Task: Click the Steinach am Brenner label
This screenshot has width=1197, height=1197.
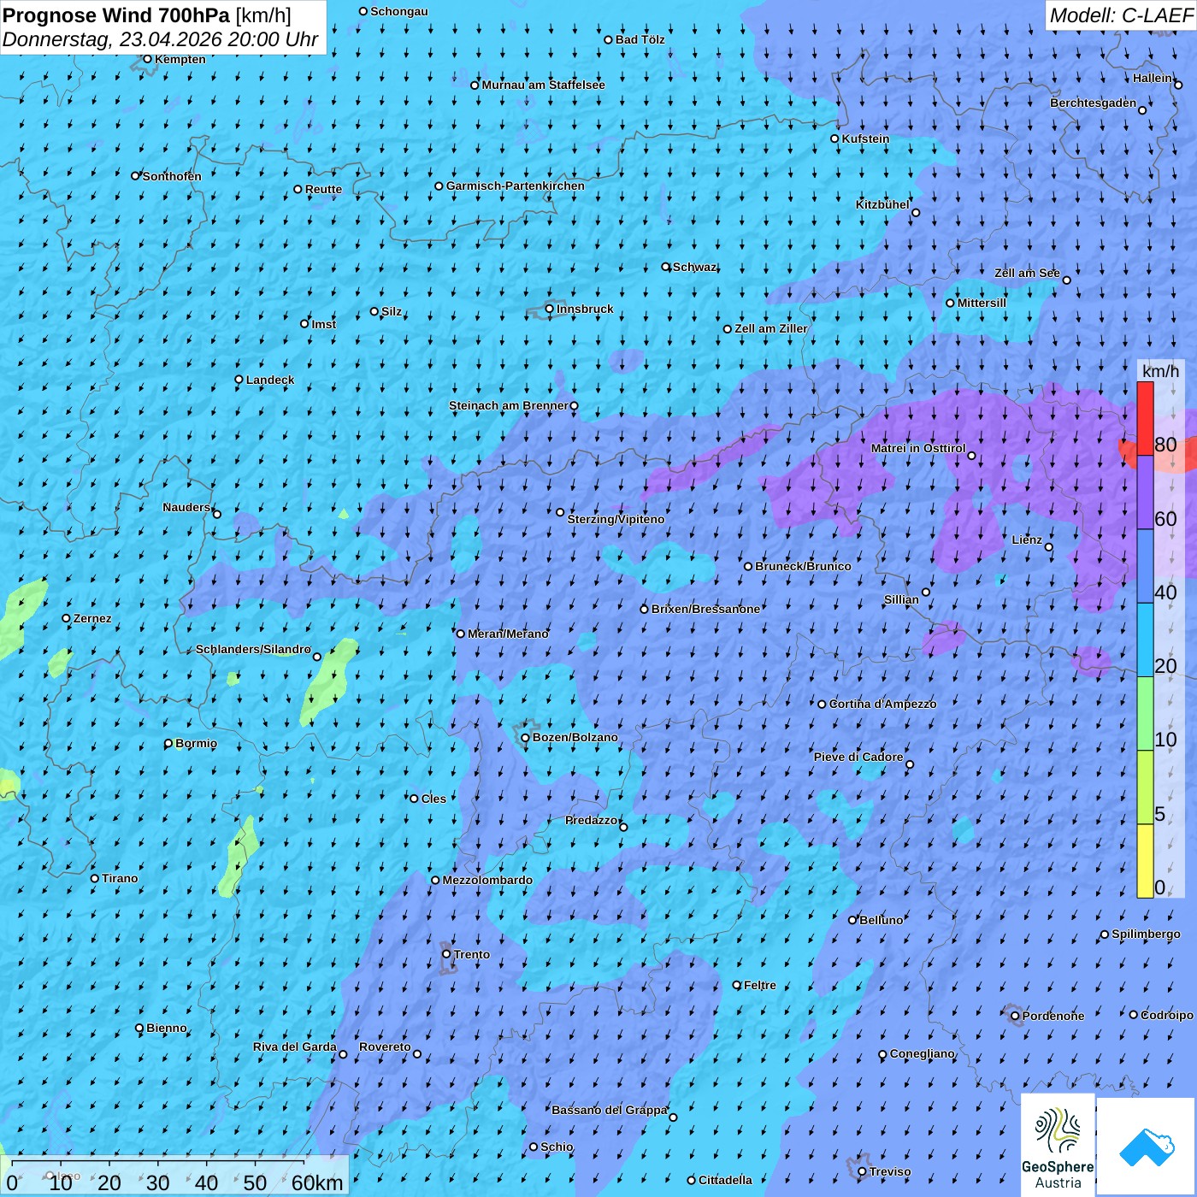Action: [x=508, y=405]
